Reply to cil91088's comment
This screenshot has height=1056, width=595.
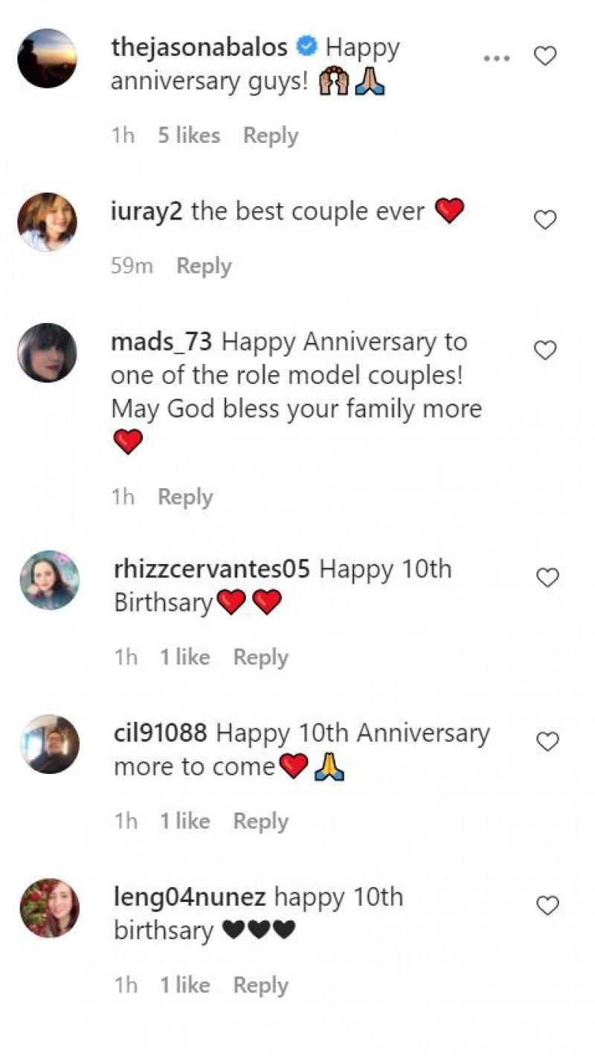click(260, 821)
